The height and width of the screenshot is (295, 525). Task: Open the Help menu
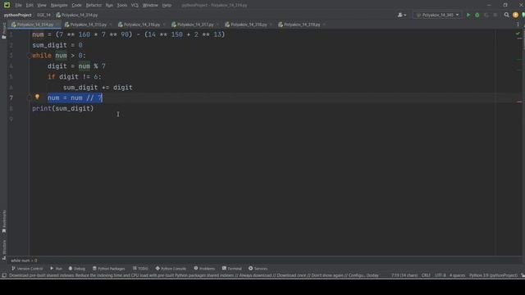(x=167, y=5)
